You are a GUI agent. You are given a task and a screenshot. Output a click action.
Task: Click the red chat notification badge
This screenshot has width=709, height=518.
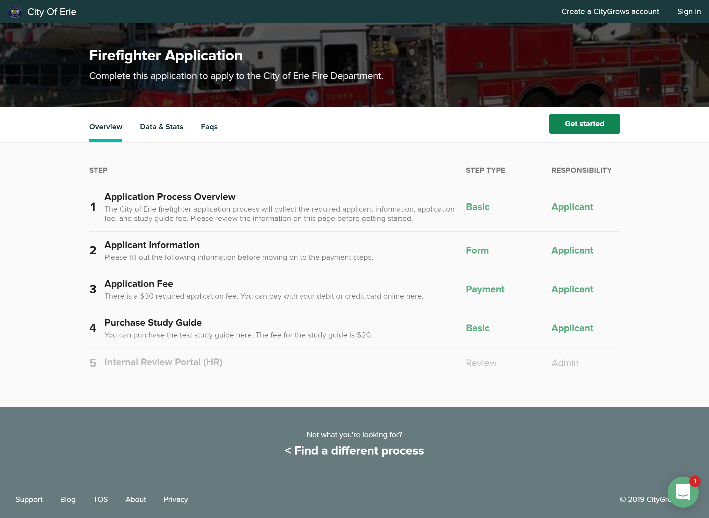tap(695, 481)
